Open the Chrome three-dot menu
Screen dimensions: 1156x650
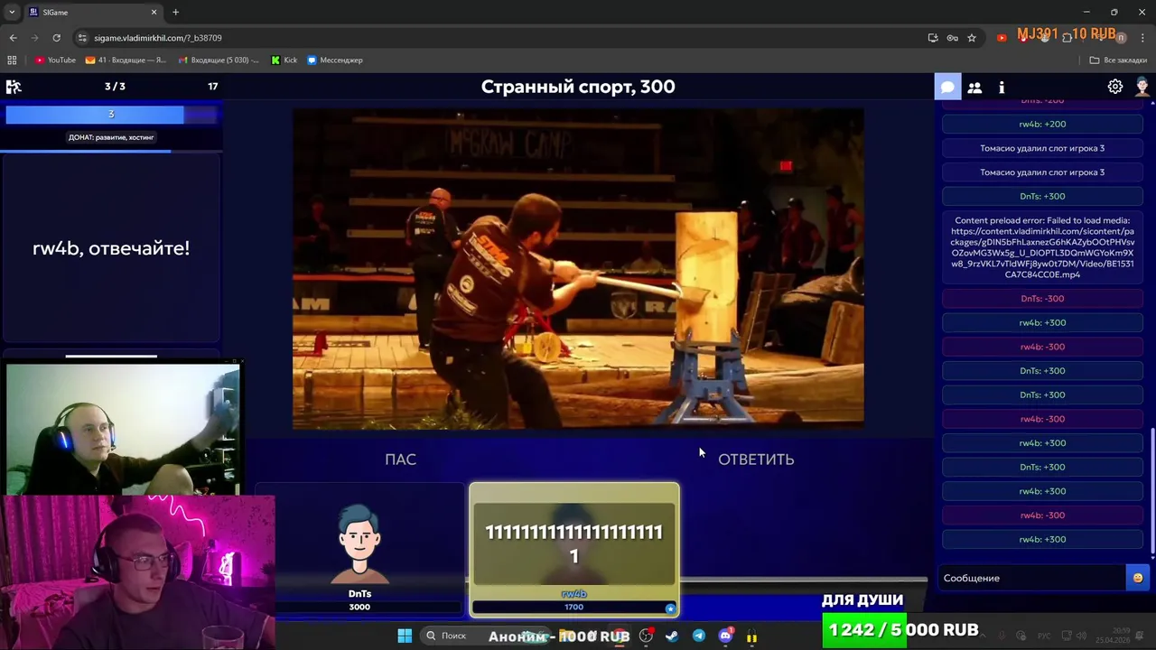click(x=1143, y=38)
